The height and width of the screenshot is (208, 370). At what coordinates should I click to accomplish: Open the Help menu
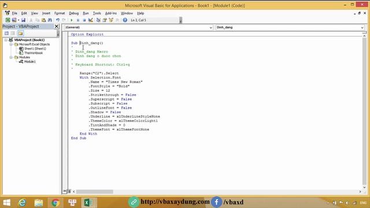(x=140, y=13)
